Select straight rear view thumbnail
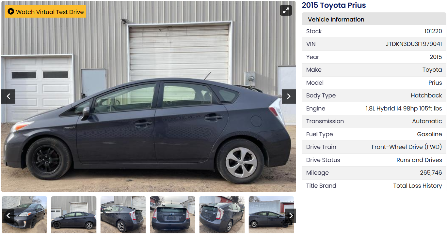 click(x=172, y=214)
